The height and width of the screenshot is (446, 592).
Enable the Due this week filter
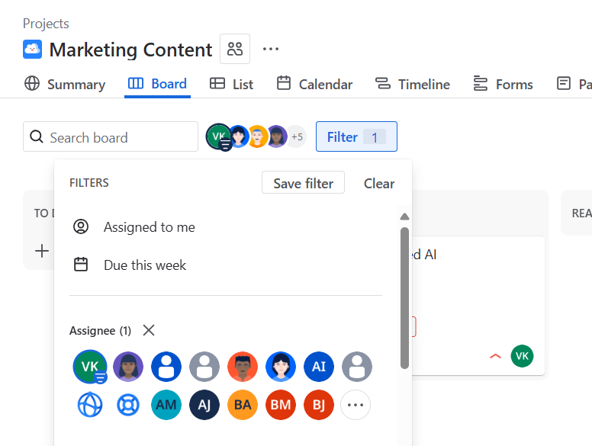pyautogui.click(x=145, y=265)
